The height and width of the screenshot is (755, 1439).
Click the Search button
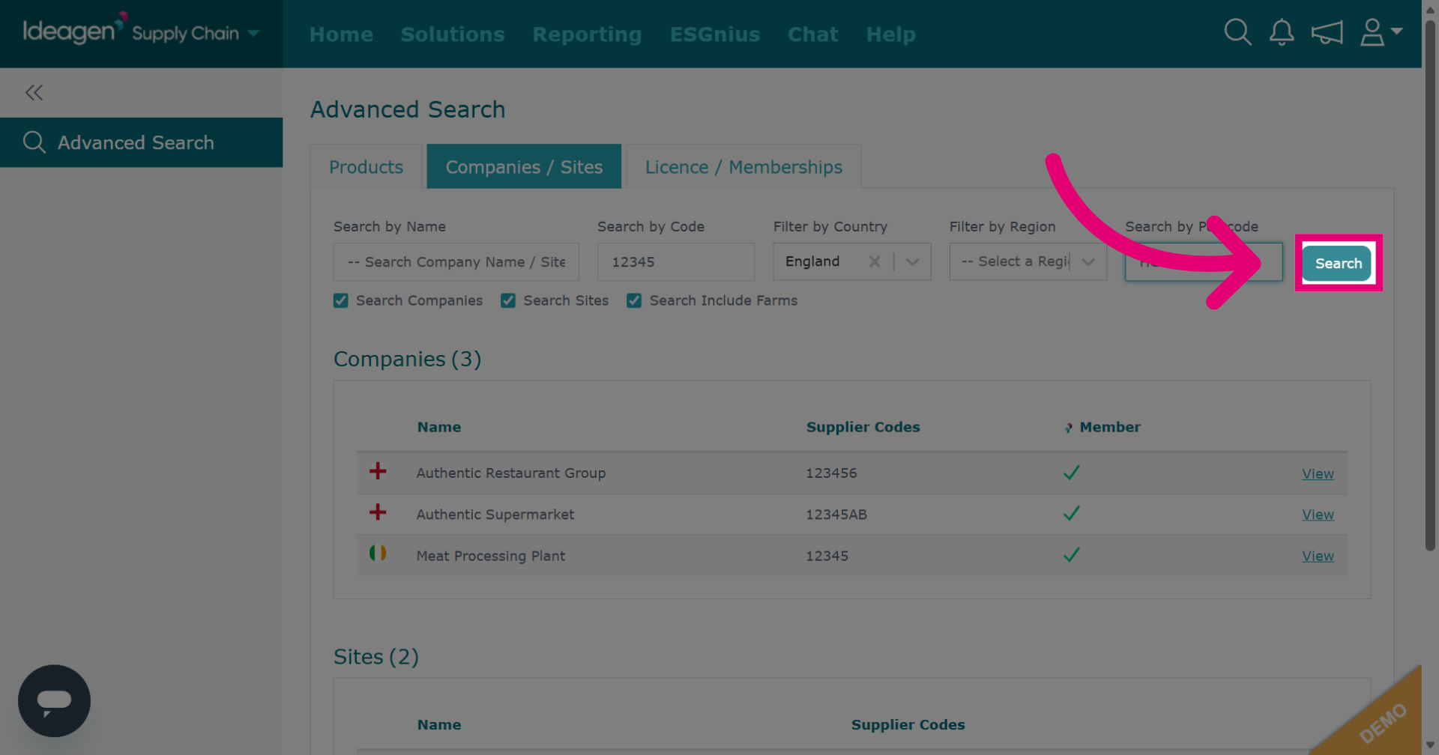click(x=1338, y=263)
